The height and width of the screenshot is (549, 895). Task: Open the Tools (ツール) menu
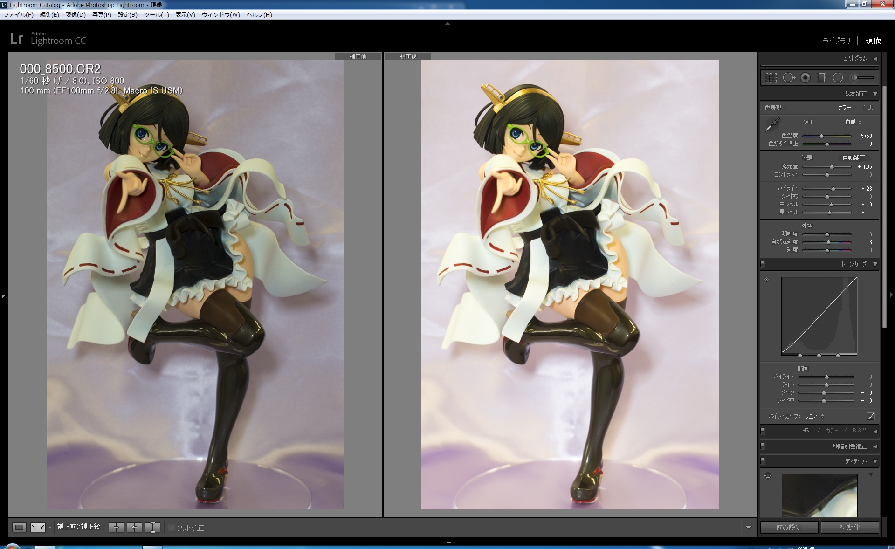156,15
